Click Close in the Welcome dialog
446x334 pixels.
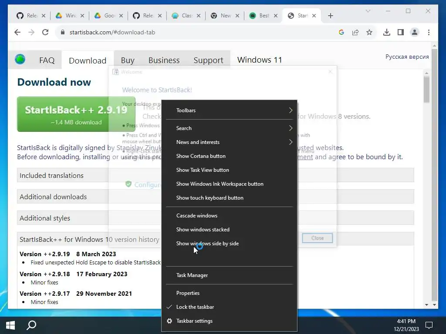point(318,238)
